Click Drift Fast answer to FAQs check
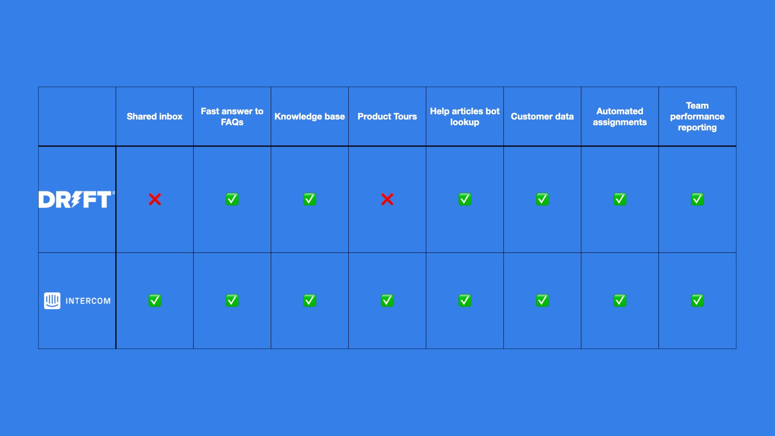Viewport: 775px width, 436px height. tap(232, 200)
